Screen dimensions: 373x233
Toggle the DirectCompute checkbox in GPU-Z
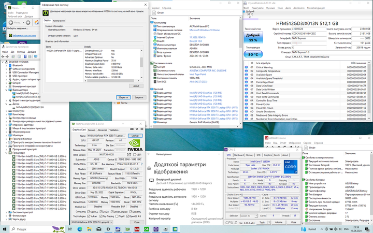pos(112,212)
